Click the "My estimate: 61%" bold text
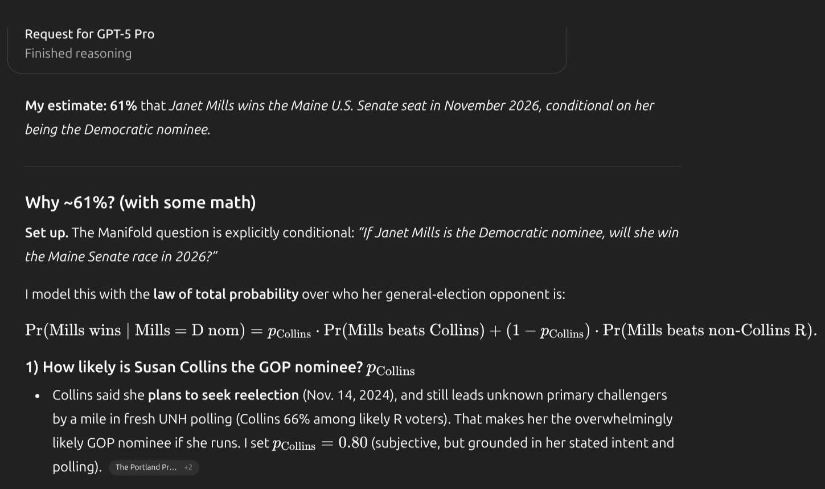The height and width of the screenshot is (489, 825). pyautogui.click(x=81, y=106)
